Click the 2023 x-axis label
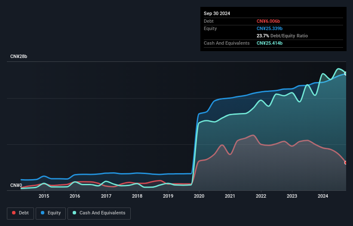The image size is (353, 226). coord(292,196)
